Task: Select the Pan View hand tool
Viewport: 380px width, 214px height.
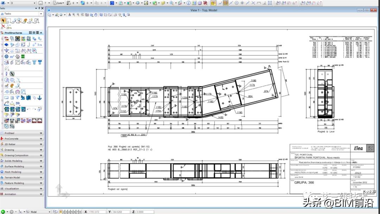Action: [x=96, y=15]
